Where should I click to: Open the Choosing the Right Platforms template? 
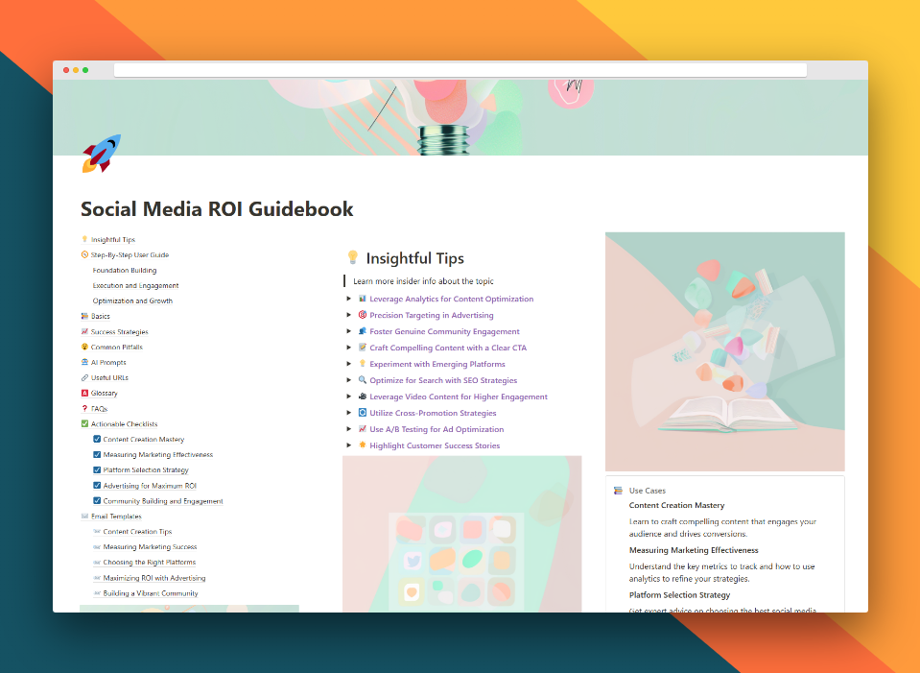tap(149, 562)
